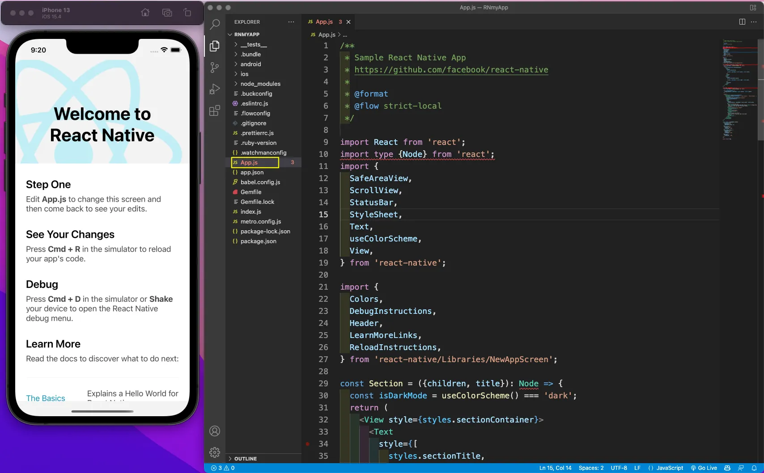
Task: Click the Copilot icon in status bar
Action: [x=727, y=468]
